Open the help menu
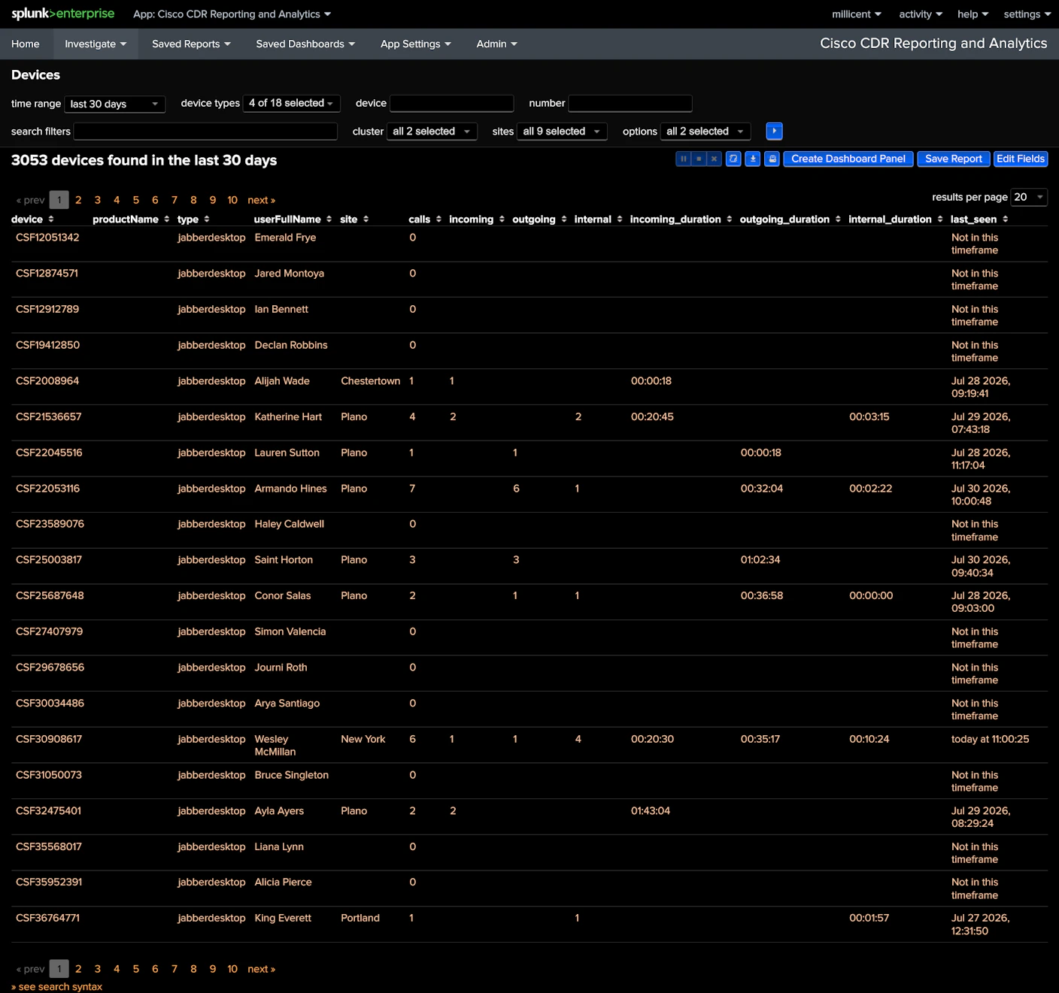Image resolution: width=1059 pixels, height=993 pixels. pyautogui.click(x=973, y=14)
